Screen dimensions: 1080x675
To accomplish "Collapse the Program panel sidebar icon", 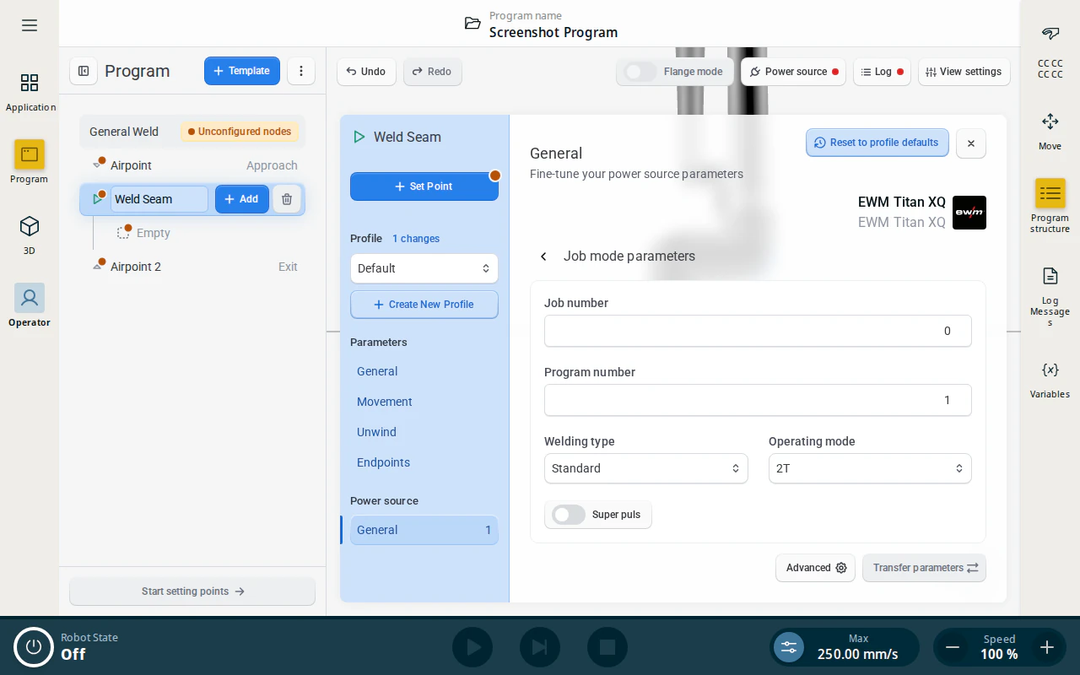I will coord(84,71).
